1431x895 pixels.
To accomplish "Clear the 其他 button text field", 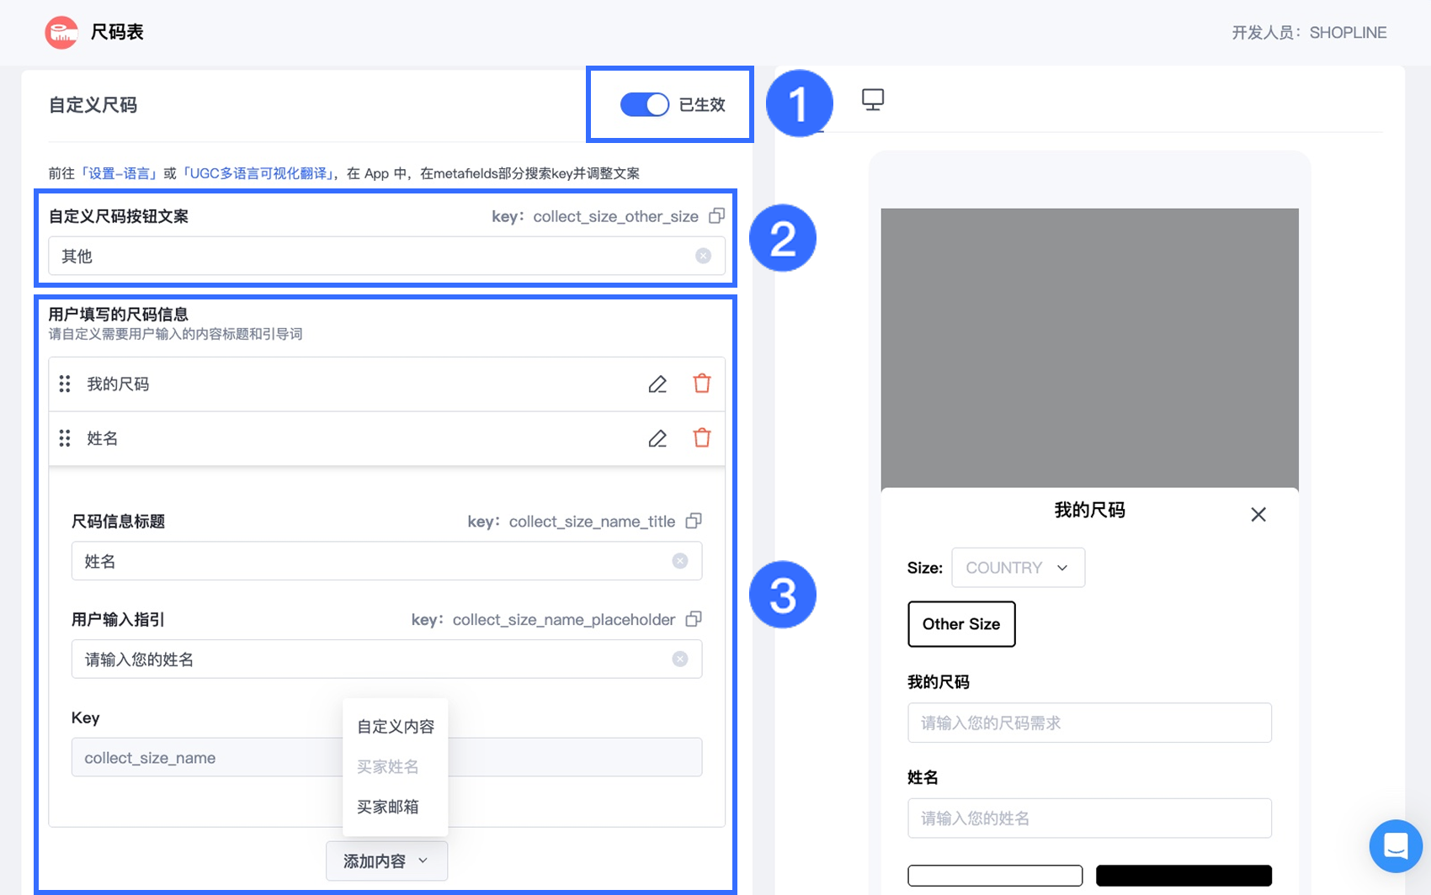I will pos(703,256).
